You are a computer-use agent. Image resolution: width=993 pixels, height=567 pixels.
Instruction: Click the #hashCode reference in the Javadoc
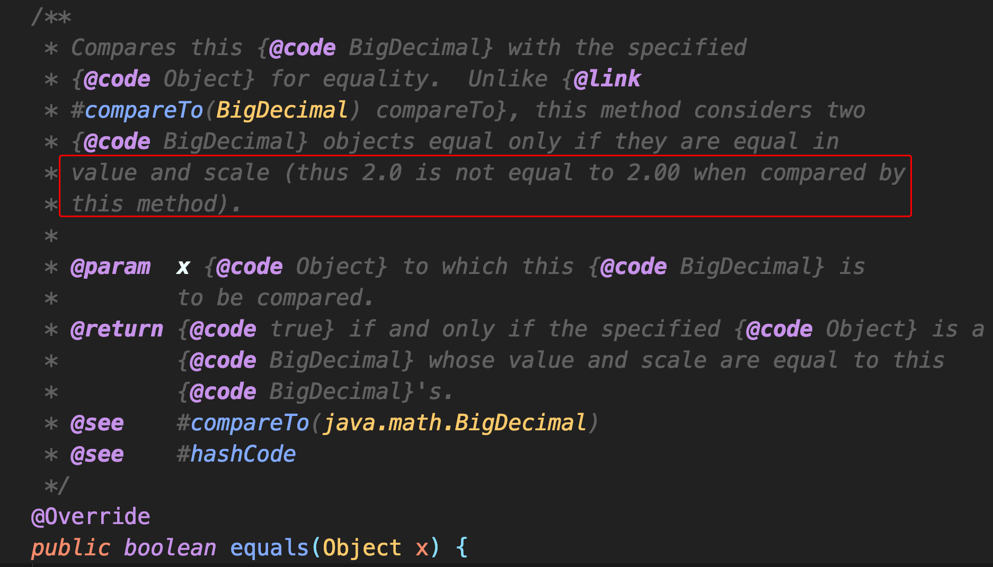coord(236,454)
